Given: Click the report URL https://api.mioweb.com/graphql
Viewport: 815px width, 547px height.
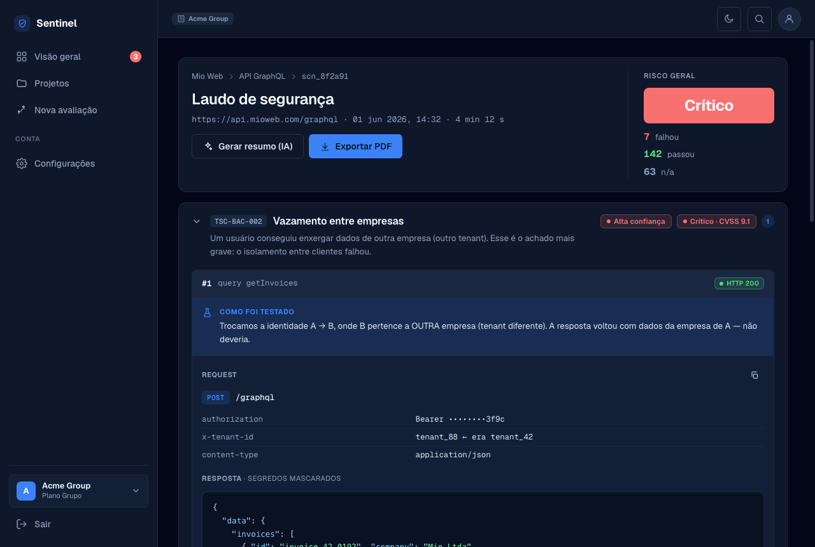Looking at the screenshot, I should pos(265,120).
